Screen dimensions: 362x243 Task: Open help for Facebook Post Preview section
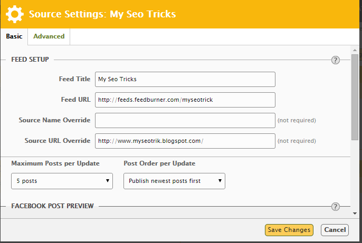[x=335, y=207]
